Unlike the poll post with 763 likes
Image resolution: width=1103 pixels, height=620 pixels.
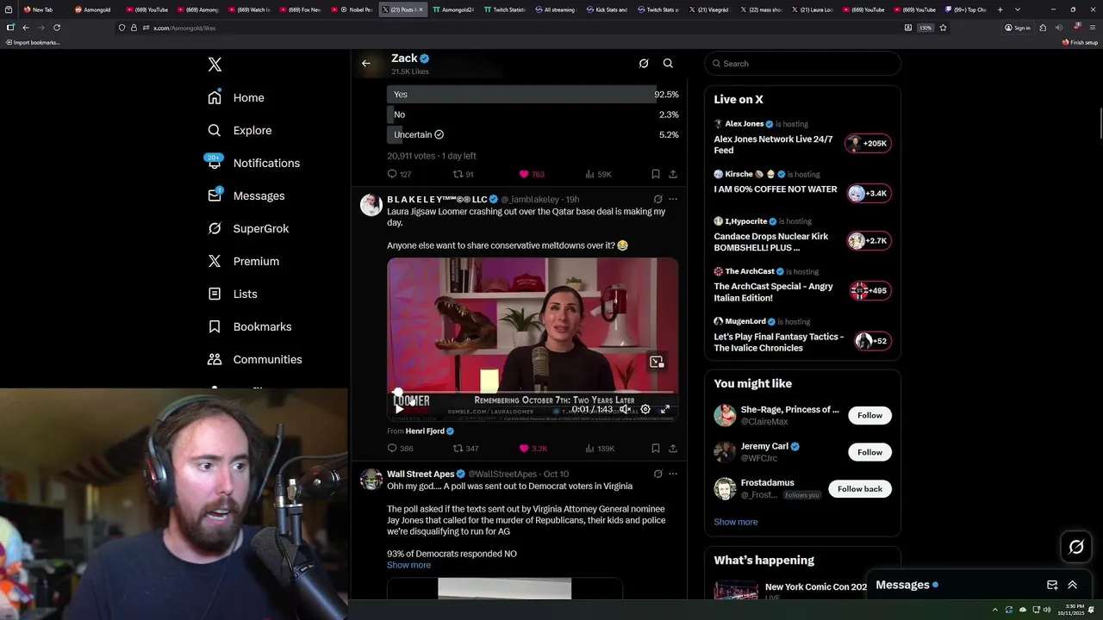tap(532, 174)
